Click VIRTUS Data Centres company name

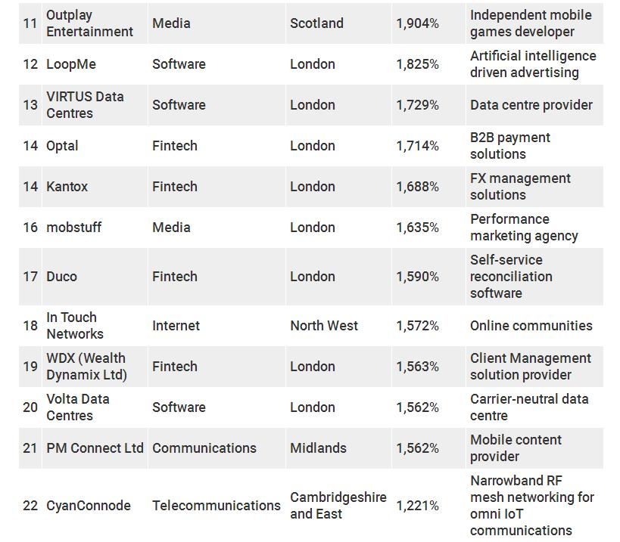85,104
